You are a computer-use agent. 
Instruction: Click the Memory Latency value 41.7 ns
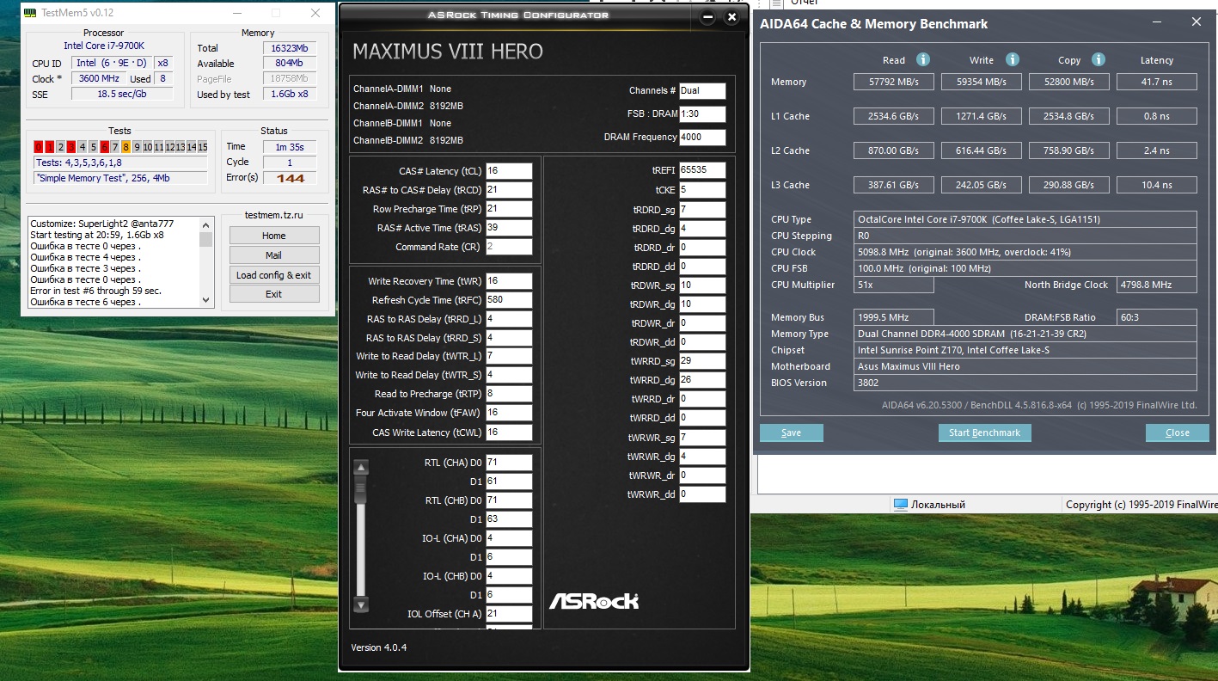coord(1157,82)
